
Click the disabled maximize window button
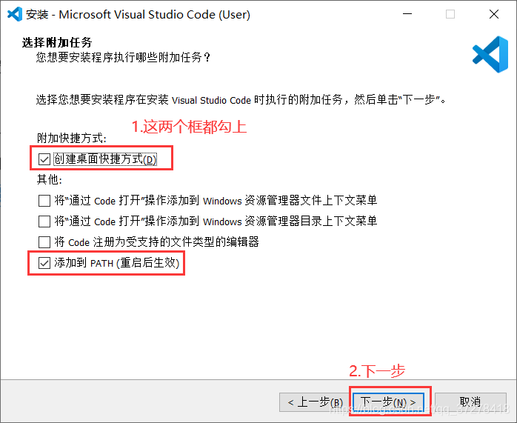pyautogui.click(x=450, y=14)
